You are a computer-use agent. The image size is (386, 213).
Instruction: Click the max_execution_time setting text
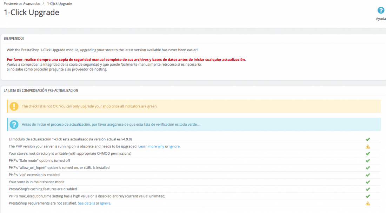click(87, 196)
